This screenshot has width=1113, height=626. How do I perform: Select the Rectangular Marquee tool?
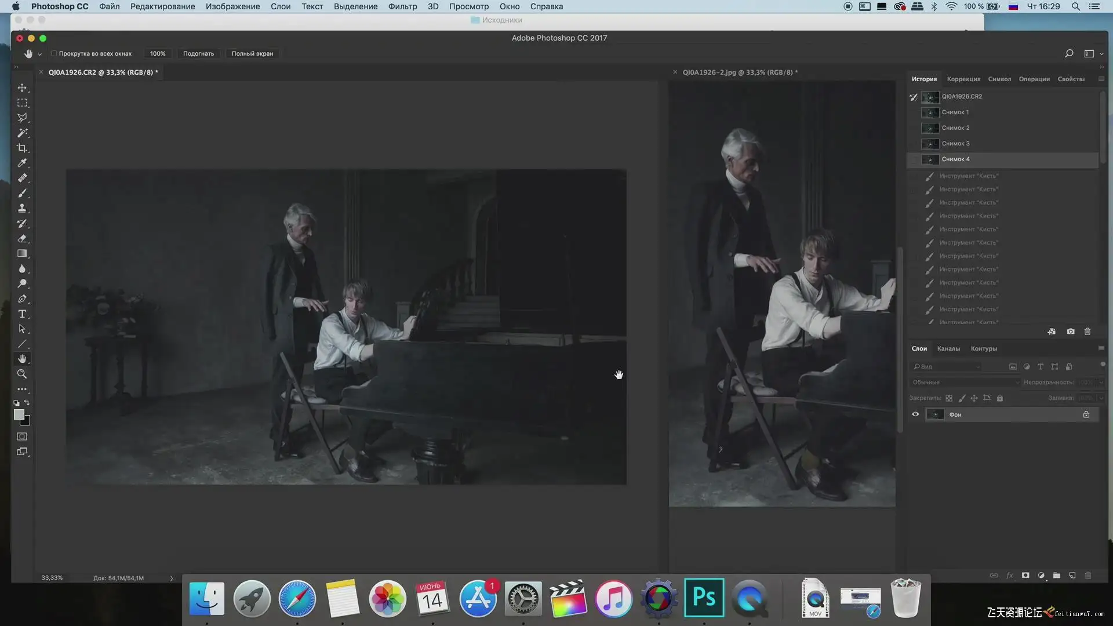pos(22,103)
